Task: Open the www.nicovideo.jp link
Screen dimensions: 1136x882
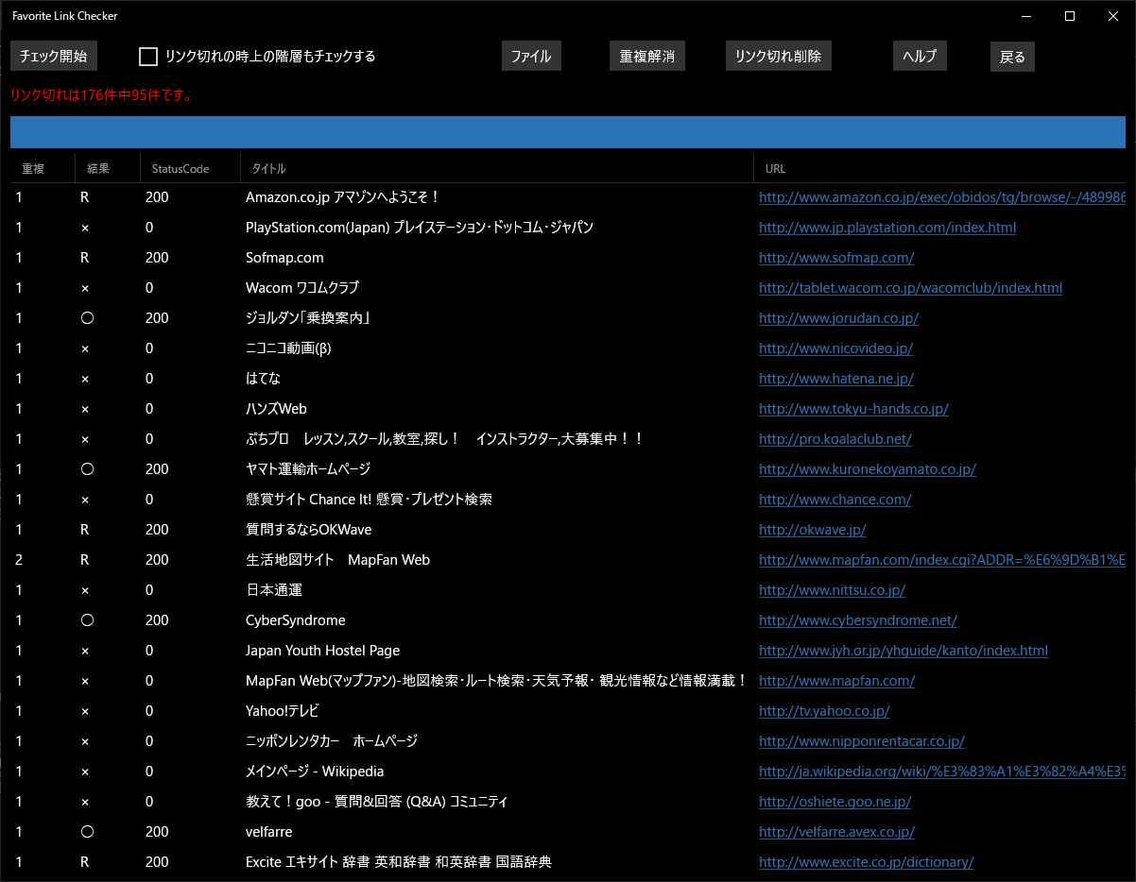Action: tap(835, 348)
